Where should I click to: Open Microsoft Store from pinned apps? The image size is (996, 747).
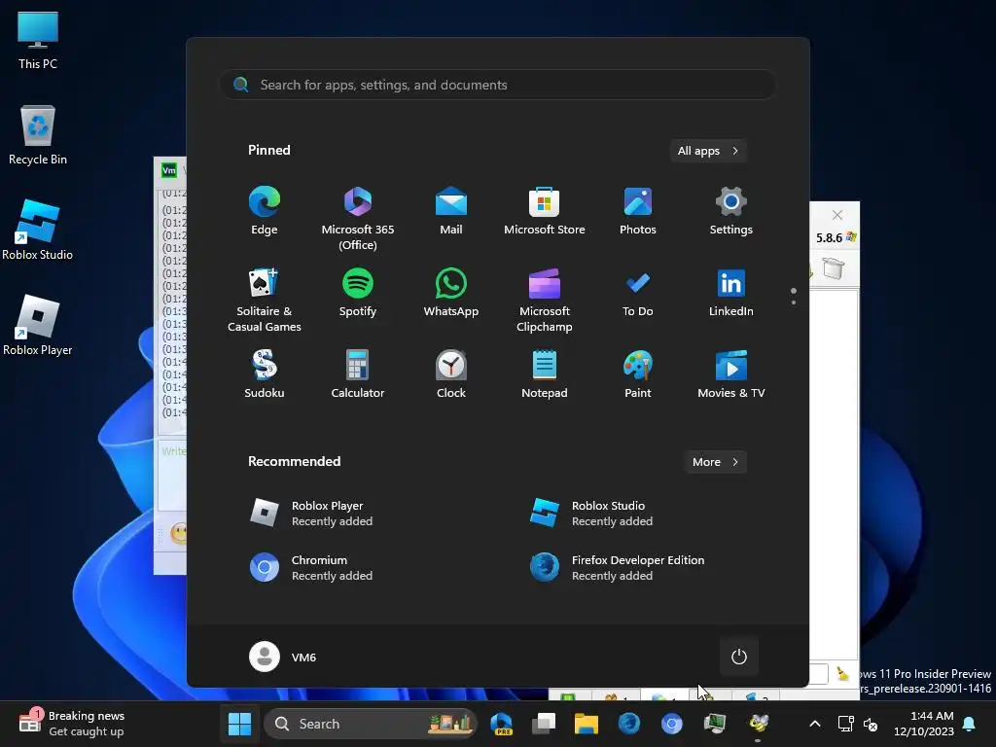[545, 211]
